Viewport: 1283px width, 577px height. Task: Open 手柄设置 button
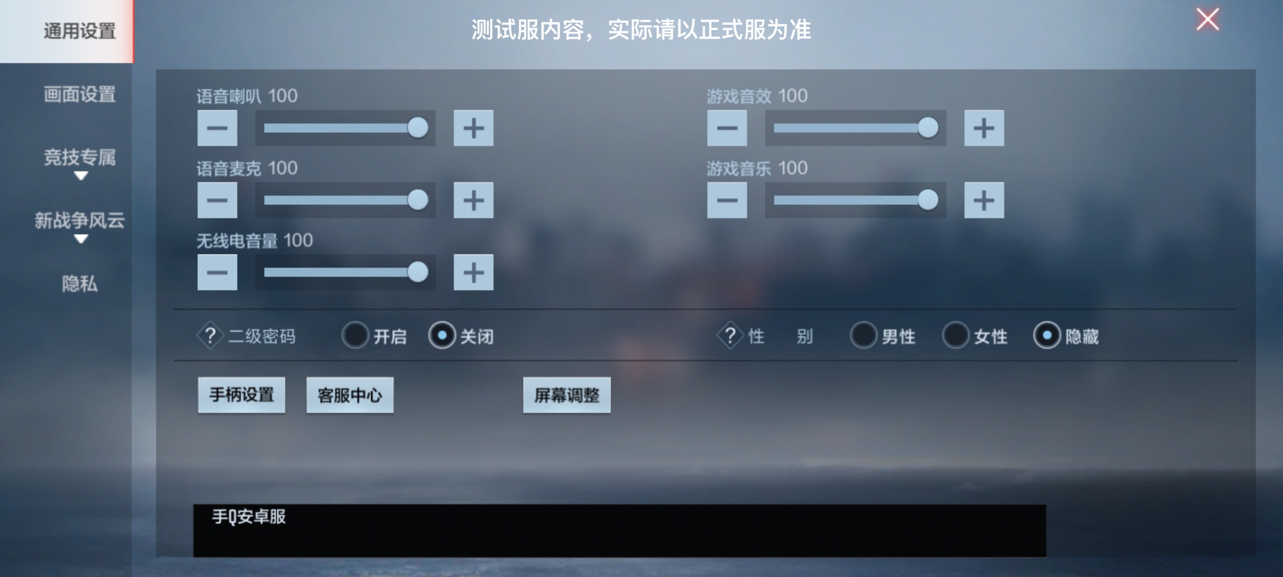[x=242, y=395]
